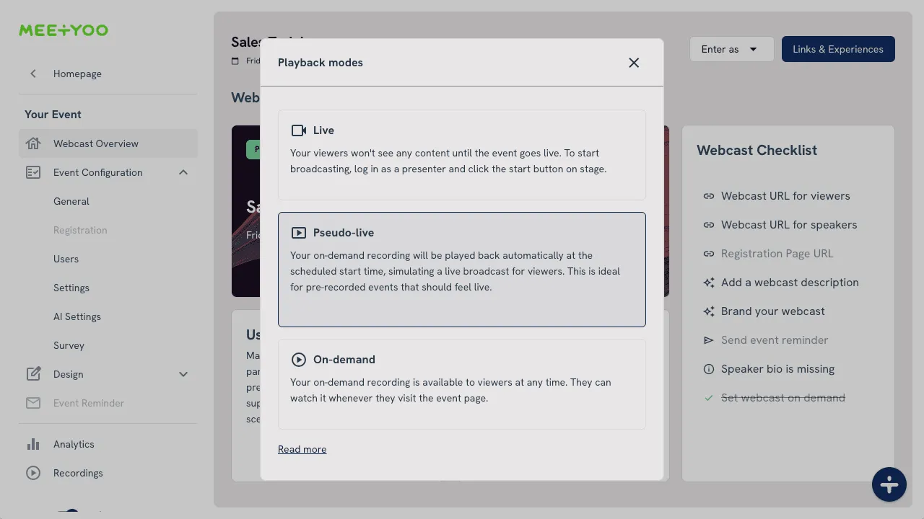Click the Links & Experiences button
This screenshot has height=519, width=924.
point(837,49)
